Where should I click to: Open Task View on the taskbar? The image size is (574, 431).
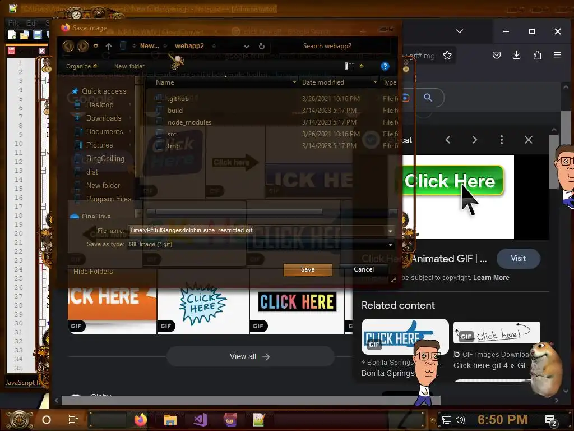(73, 420)
